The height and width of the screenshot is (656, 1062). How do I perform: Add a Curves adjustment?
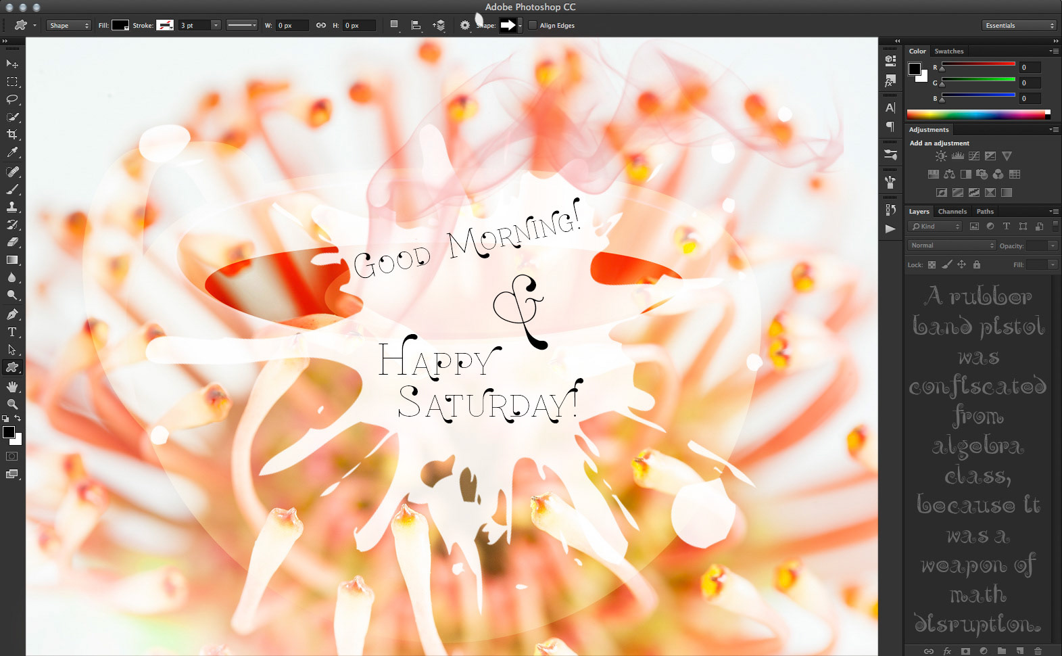coord(974,156)
